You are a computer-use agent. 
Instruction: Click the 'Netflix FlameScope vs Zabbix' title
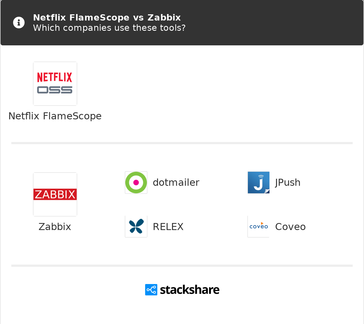click(107, 18)
